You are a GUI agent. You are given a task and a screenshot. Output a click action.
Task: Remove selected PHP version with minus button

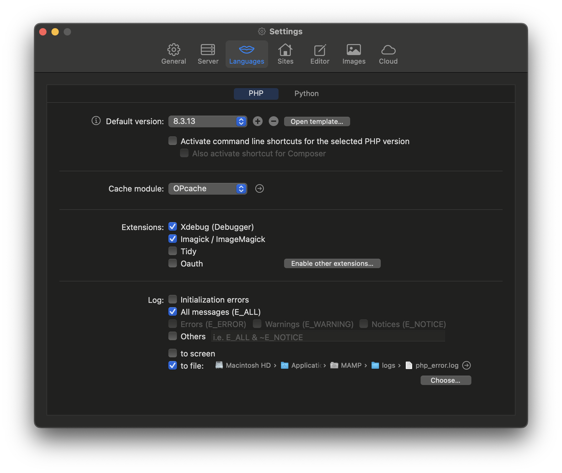(x=273, y=121)
